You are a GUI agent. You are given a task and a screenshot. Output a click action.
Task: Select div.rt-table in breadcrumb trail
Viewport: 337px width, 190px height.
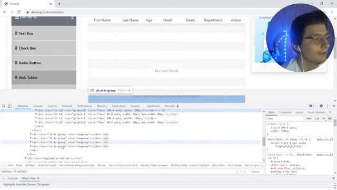(x=219, y=165)
